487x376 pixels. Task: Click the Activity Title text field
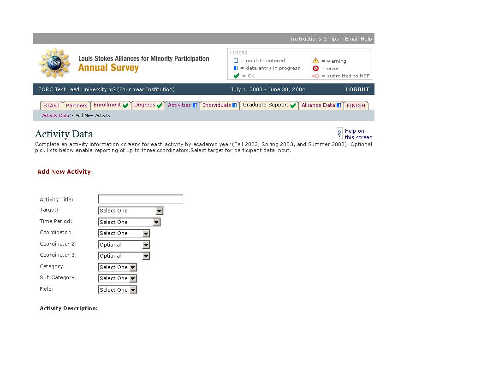(140, 200)
